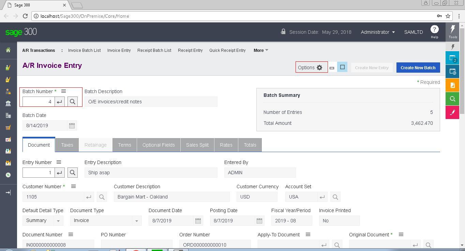This screenshot has width=465, height=251.
Task: Open the Original Document hamburger menu
Action: pyautogui.click(x=401, y=234)
